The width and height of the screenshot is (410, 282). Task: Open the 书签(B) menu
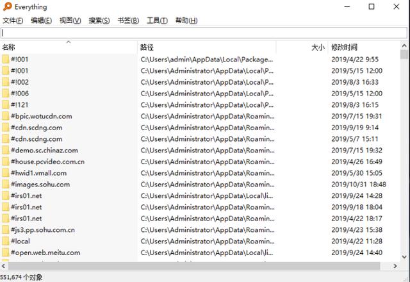pyautogui.click(x=128, y=21)
